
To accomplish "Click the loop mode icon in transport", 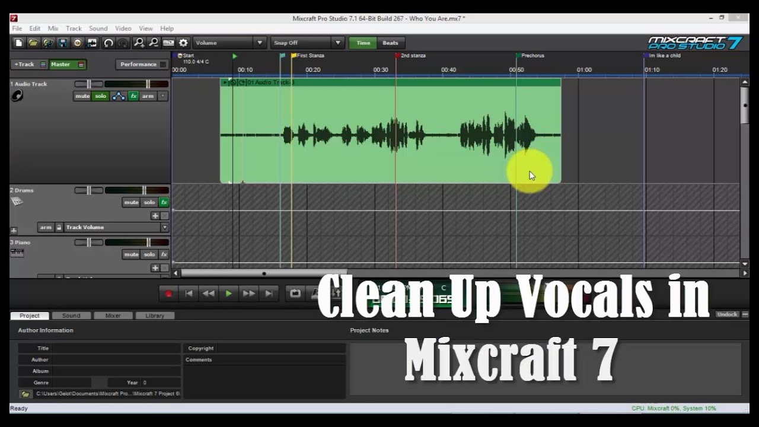I will (295, 294).
